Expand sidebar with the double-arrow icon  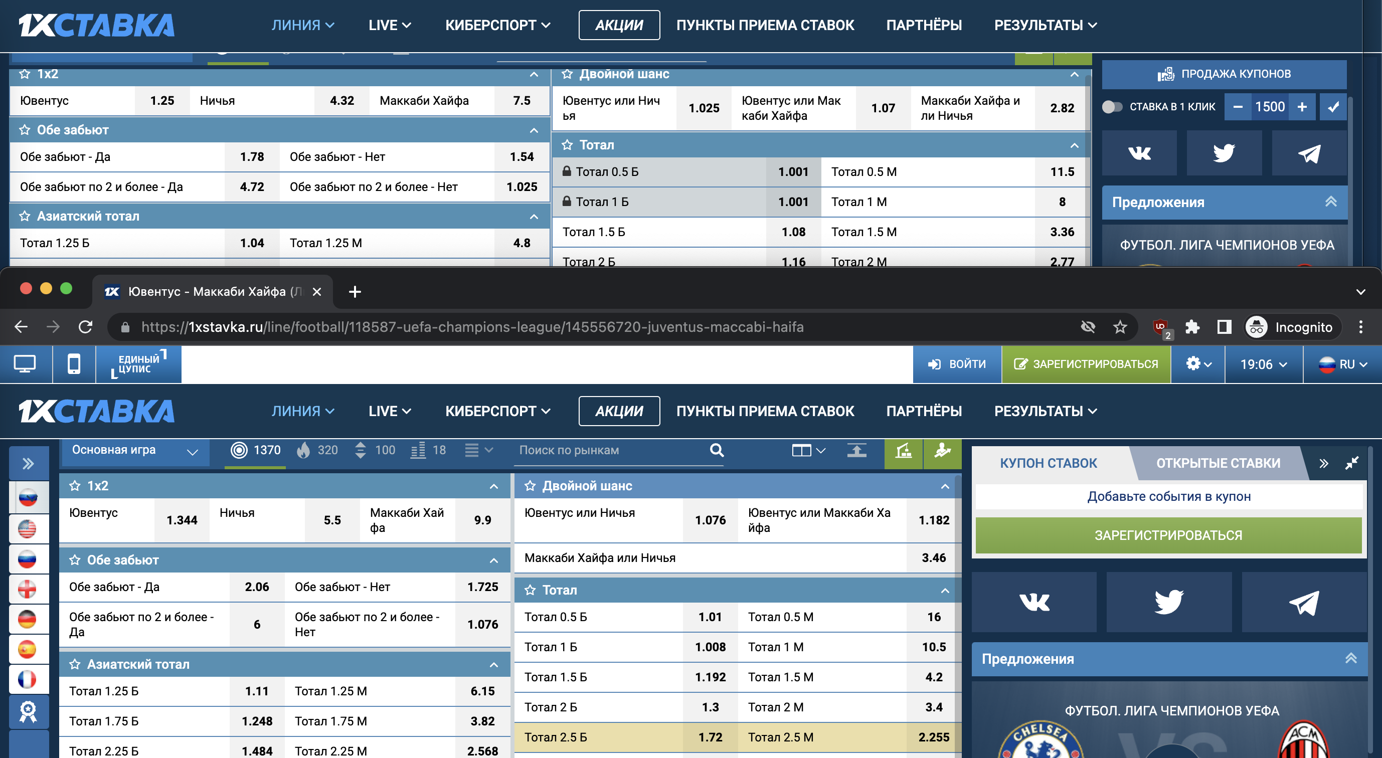coord(29,464)
